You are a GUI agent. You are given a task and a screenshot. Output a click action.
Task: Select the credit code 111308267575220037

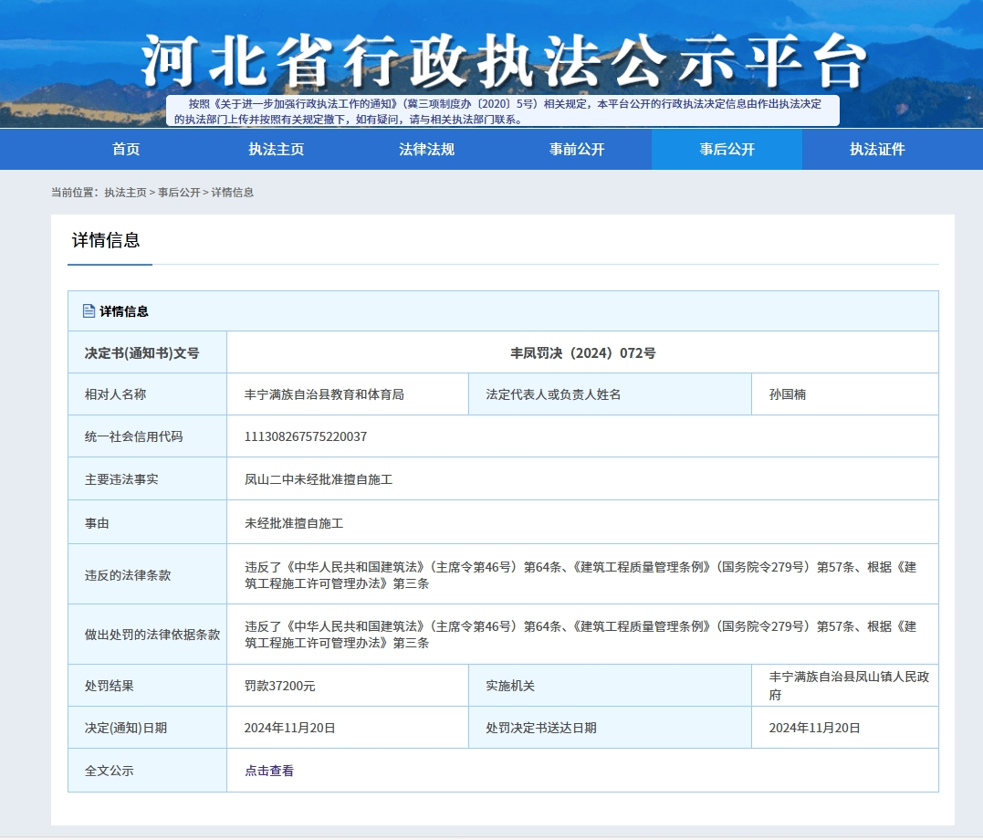(x=306, y=436)
